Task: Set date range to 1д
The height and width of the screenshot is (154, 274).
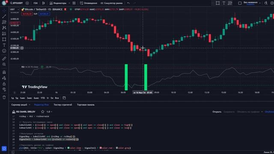Action: (x=12, y=98)
